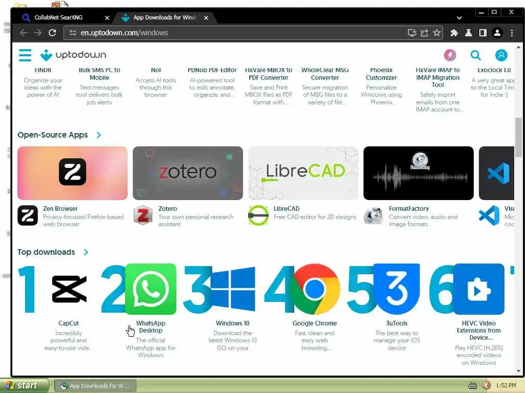525x393 pixels.
Task: Toggle the browser side panel icon
Action: pos(482,33)
